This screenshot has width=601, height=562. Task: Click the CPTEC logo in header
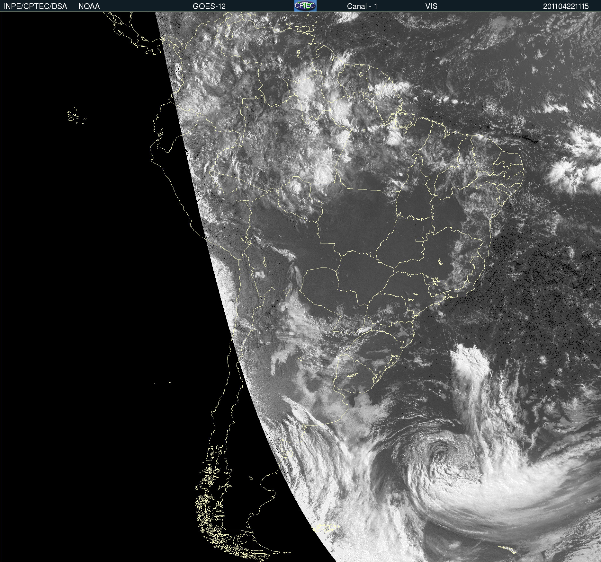[x=305, y=6]
